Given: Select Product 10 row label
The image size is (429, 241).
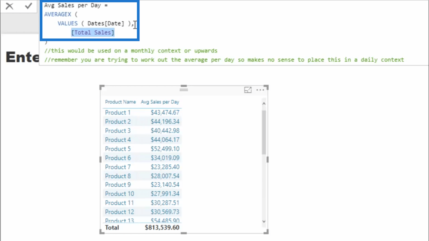Looking at the screenshot, I should click(119, 194).
